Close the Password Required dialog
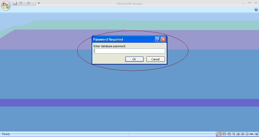The image size is (259, 137). tap(164, 39)
